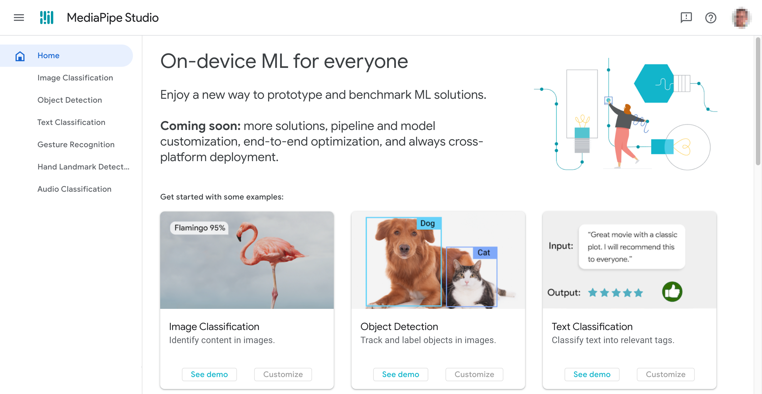This screenshot has width=762, height=394.
Task: Toggle Text Classification sidebar selection
Action: [x=71, y=122]
